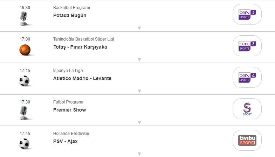The height and width of the screenshot is (157, 275).
Task: Click the basketball icon for Tofaş match
Action: 25,50
